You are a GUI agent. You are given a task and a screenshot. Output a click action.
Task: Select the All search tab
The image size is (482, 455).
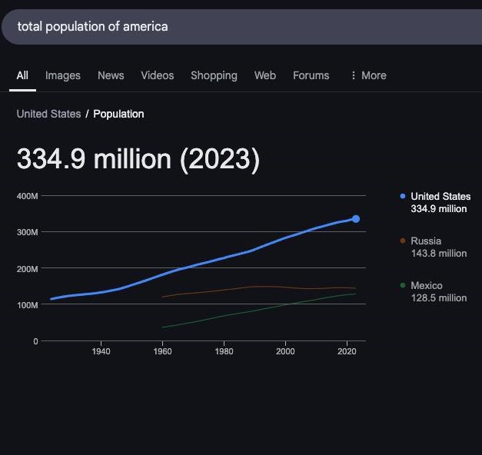tap(22, 75)
